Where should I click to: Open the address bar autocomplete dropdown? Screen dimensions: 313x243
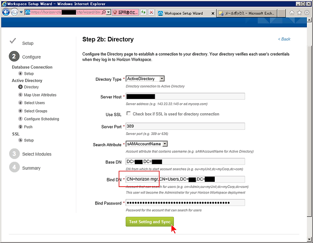click(x=108, y=12)
